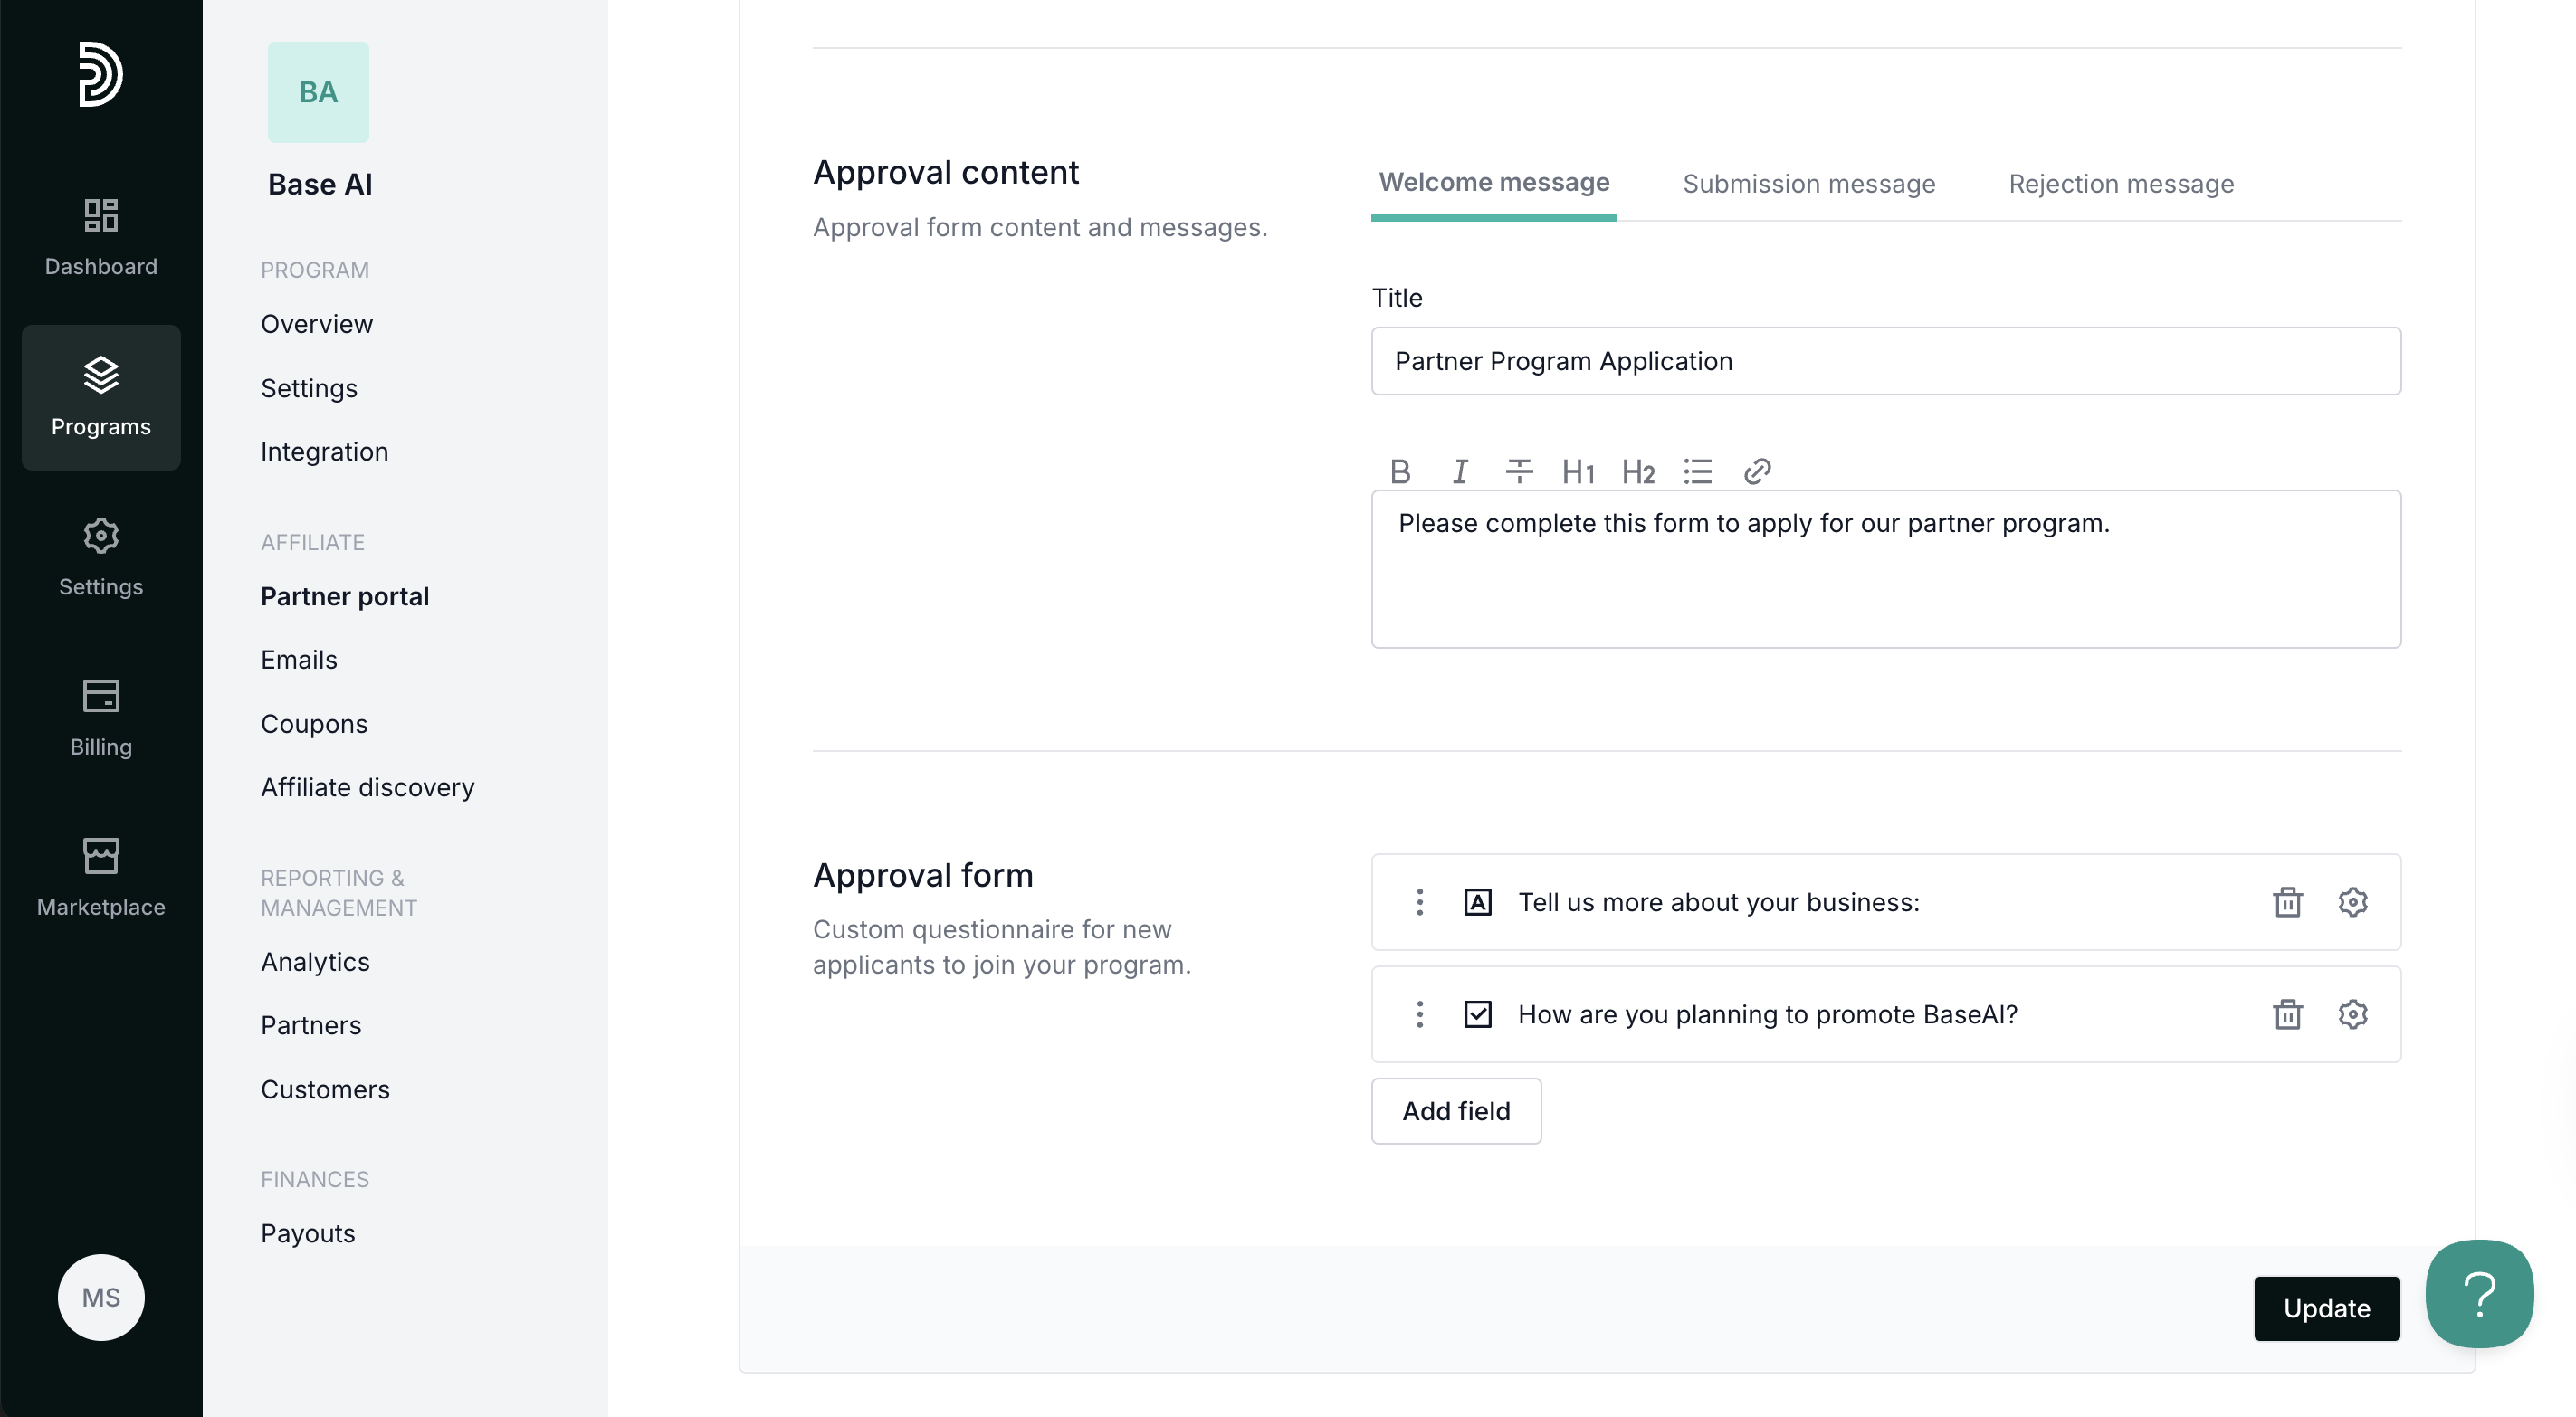The image size is (2576, 1417).
Task: Click the Update button
Action: pos(2326,1308)
